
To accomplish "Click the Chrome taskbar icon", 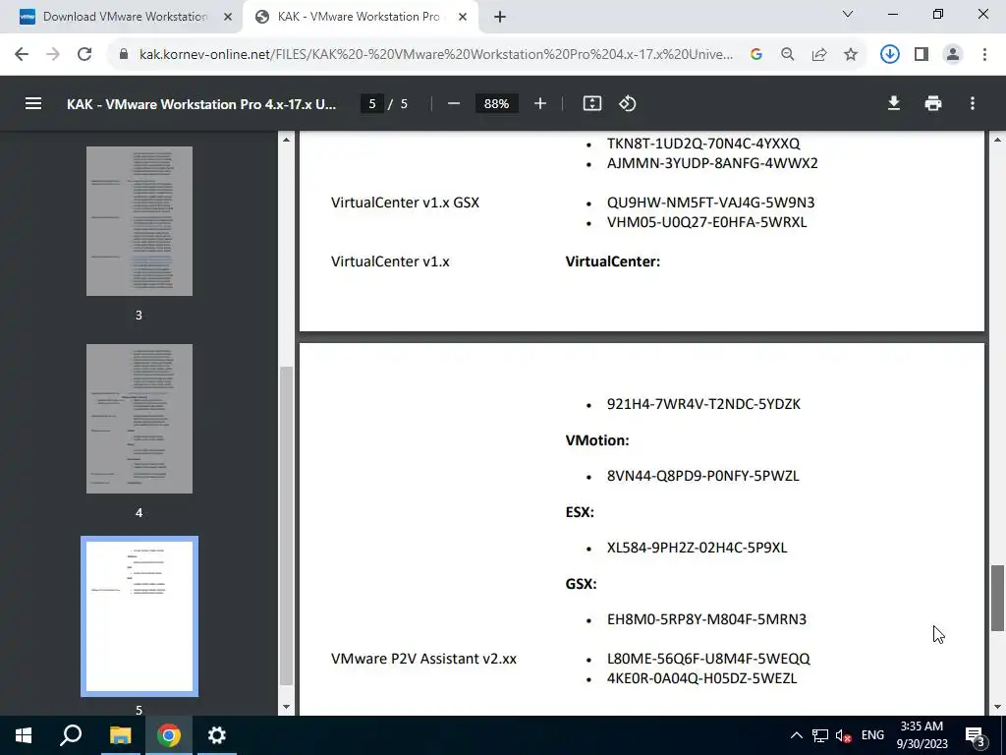I will coord(168,735).
